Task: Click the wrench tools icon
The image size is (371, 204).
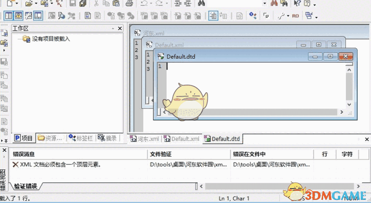Action: click(281, 16)
